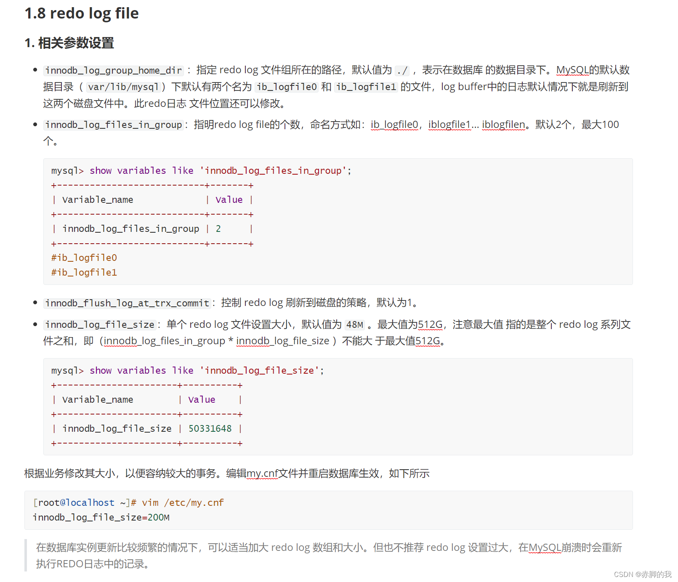Screen dimensions: 678x582
Task: Click innodb_log_file_size cell in second table
Action: [x=117, y=429]
